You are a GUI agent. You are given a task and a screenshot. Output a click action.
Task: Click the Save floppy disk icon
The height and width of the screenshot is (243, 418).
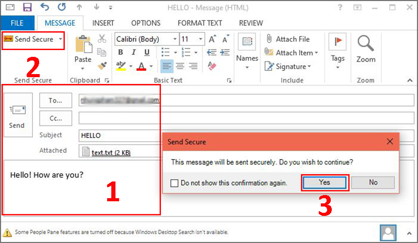(x=27, y=7)
